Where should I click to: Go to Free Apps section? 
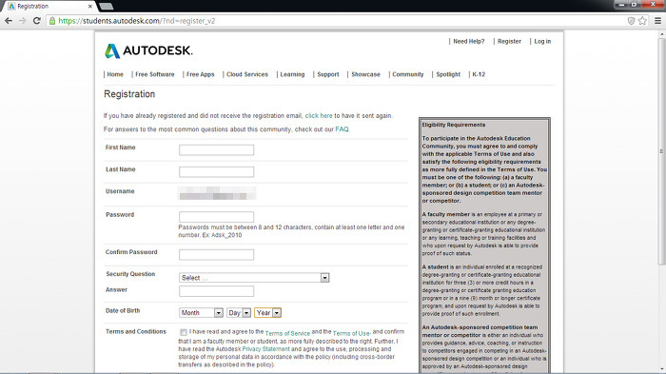200,74
